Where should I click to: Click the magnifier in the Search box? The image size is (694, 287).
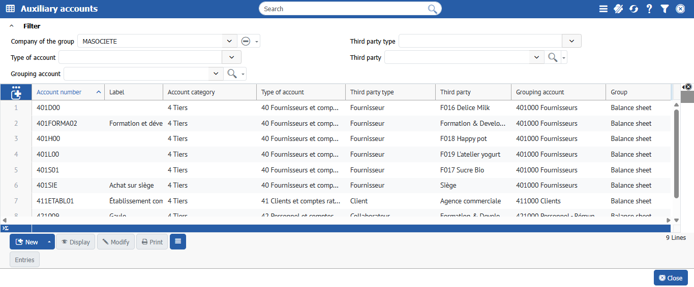pos(432,9)
